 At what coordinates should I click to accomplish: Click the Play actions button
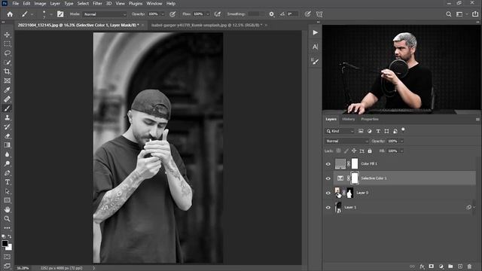point(315,32)
